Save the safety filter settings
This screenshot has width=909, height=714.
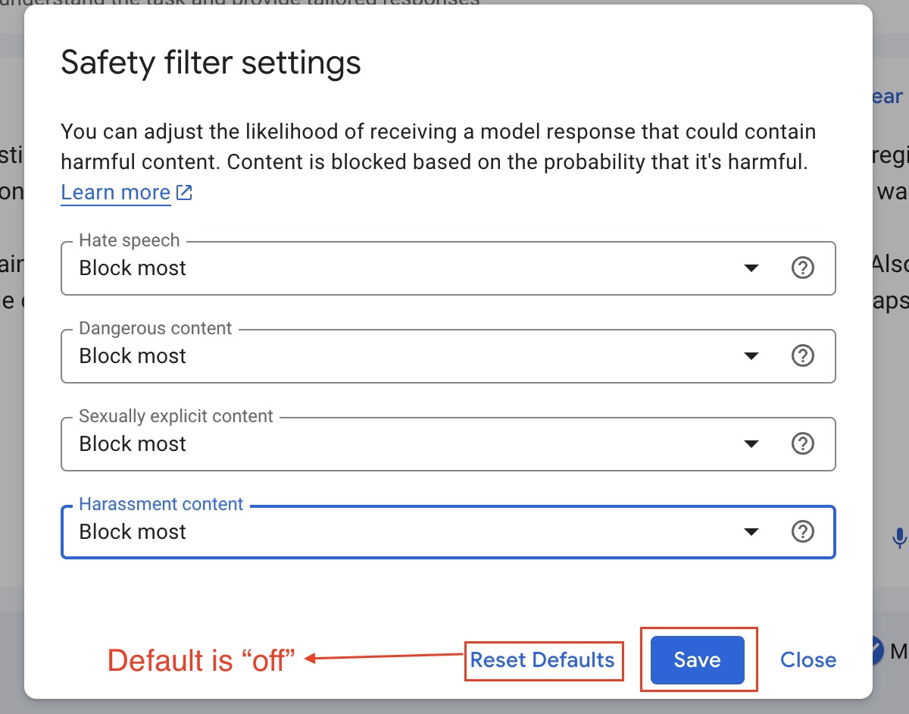[697, 660]
